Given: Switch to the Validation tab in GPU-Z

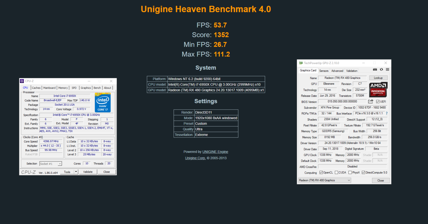Looking at the screenshot, I should pos(352,71).
